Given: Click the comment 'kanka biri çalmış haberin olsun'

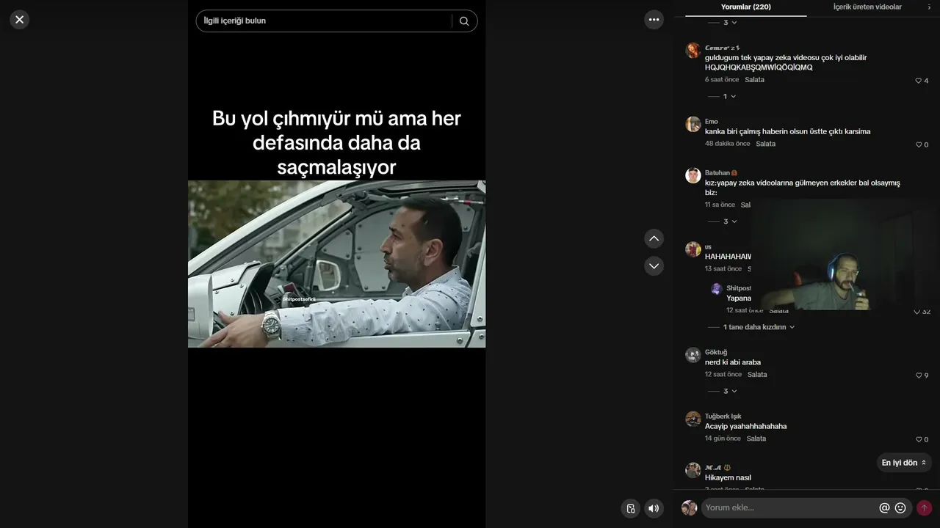Looking at the screenshot, I should click(x=788, y=132).
